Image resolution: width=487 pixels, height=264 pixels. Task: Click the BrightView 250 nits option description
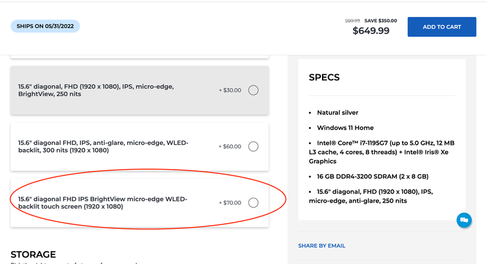point(96,90)
